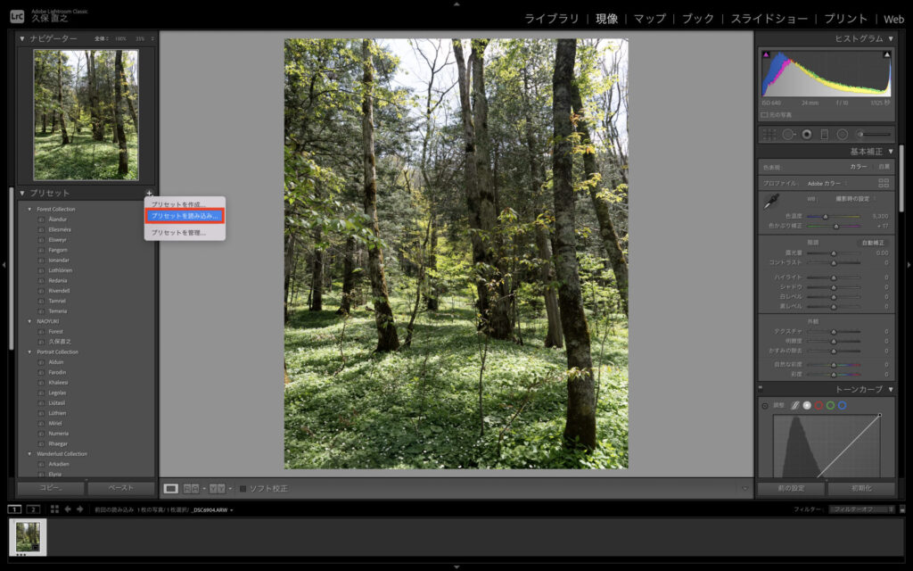Select the white point curve channel circle
Image resolution: width=913 pixels, height=571 pixels.
click(807, 406)
